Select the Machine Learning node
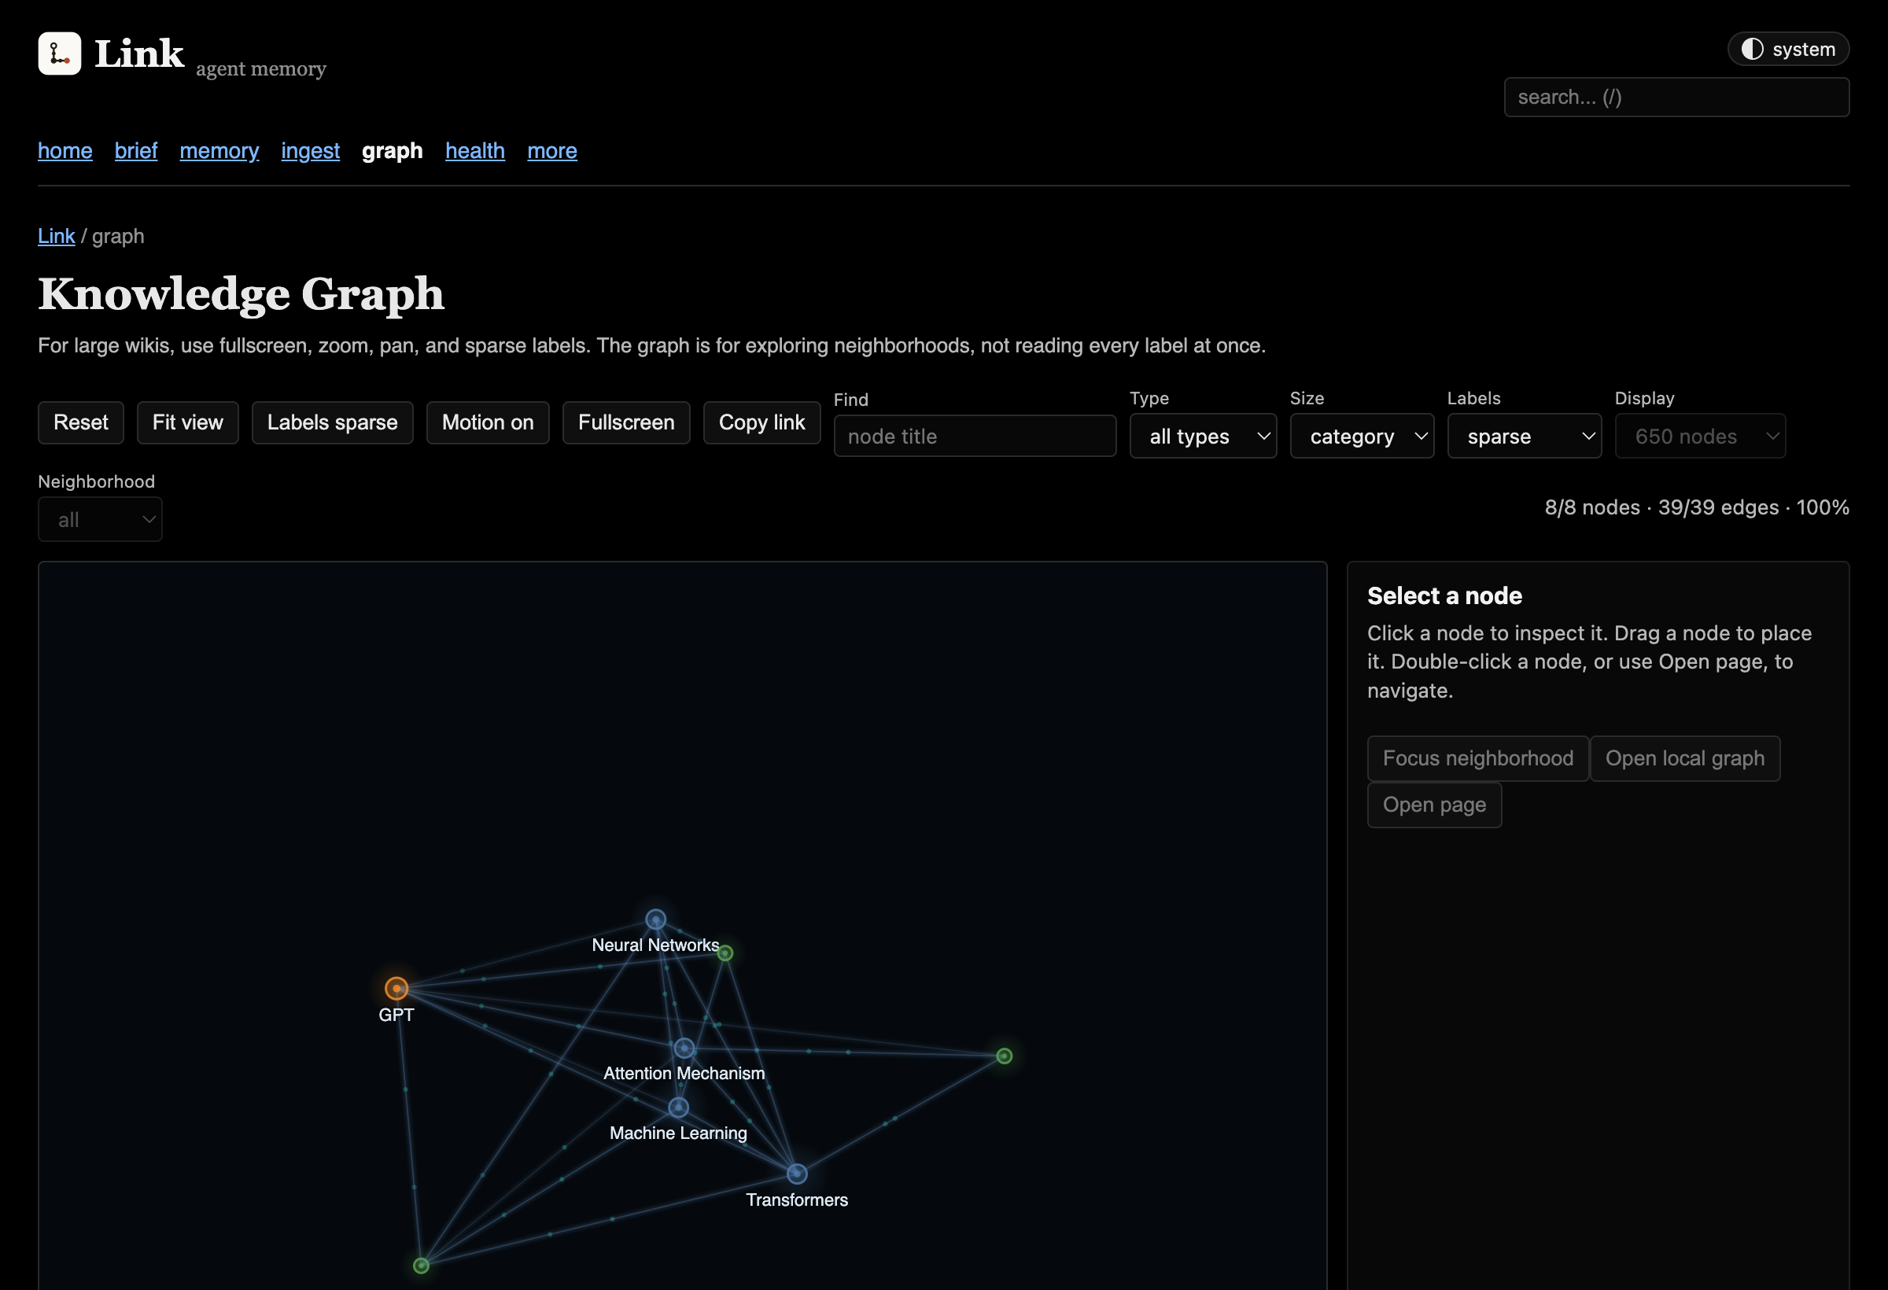The height and width of the screenshot is (1290, 1888). 678,1108
